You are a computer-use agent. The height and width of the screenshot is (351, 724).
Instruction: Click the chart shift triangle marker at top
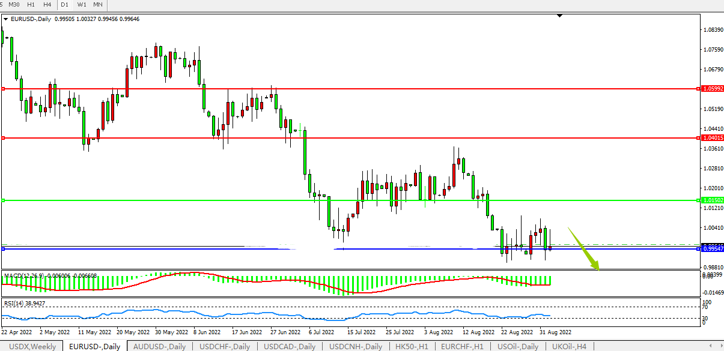pyautogui.click(x=560, y=16)
